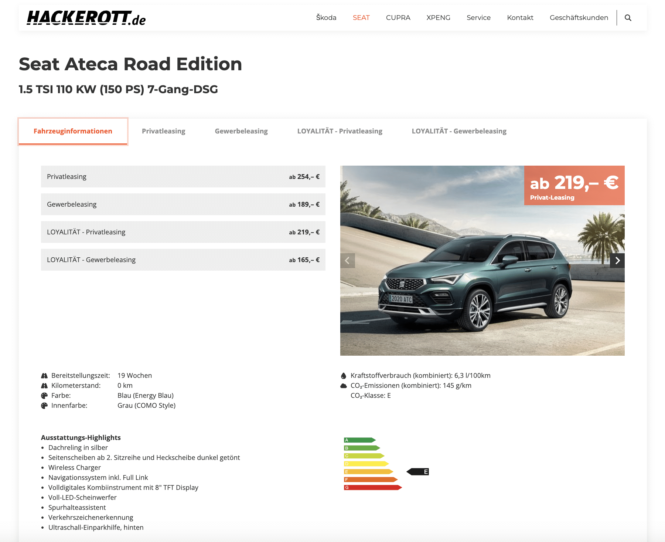Select the LOYALITÄT - Privatleasing tab
Screen dimensions: 665x542
click(x=340, y=131)
